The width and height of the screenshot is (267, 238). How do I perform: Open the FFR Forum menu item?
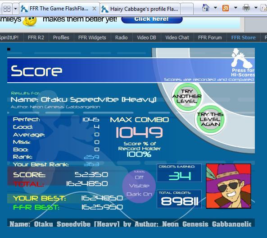(x=210, y=37)
